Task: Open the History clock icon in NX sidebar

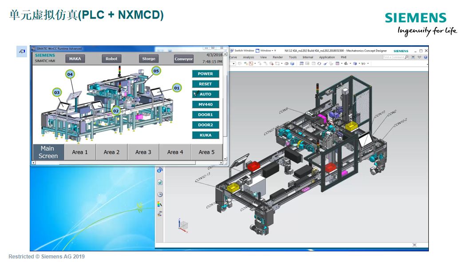Action: (160, 195)
